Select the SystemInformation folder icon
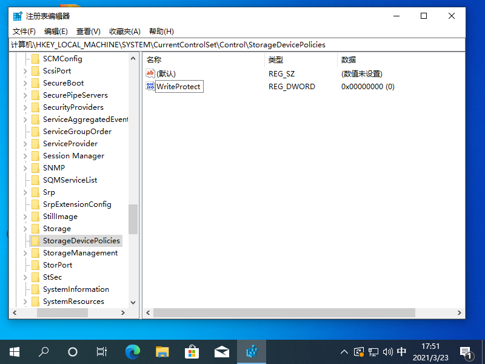Image resolution: width=485 pixels, height=364 pixels. point(35,289)
